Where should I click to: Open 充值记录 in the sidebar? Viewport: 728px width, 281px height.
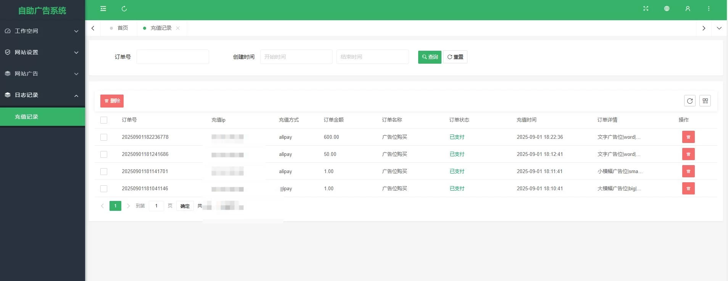[42, 117]
